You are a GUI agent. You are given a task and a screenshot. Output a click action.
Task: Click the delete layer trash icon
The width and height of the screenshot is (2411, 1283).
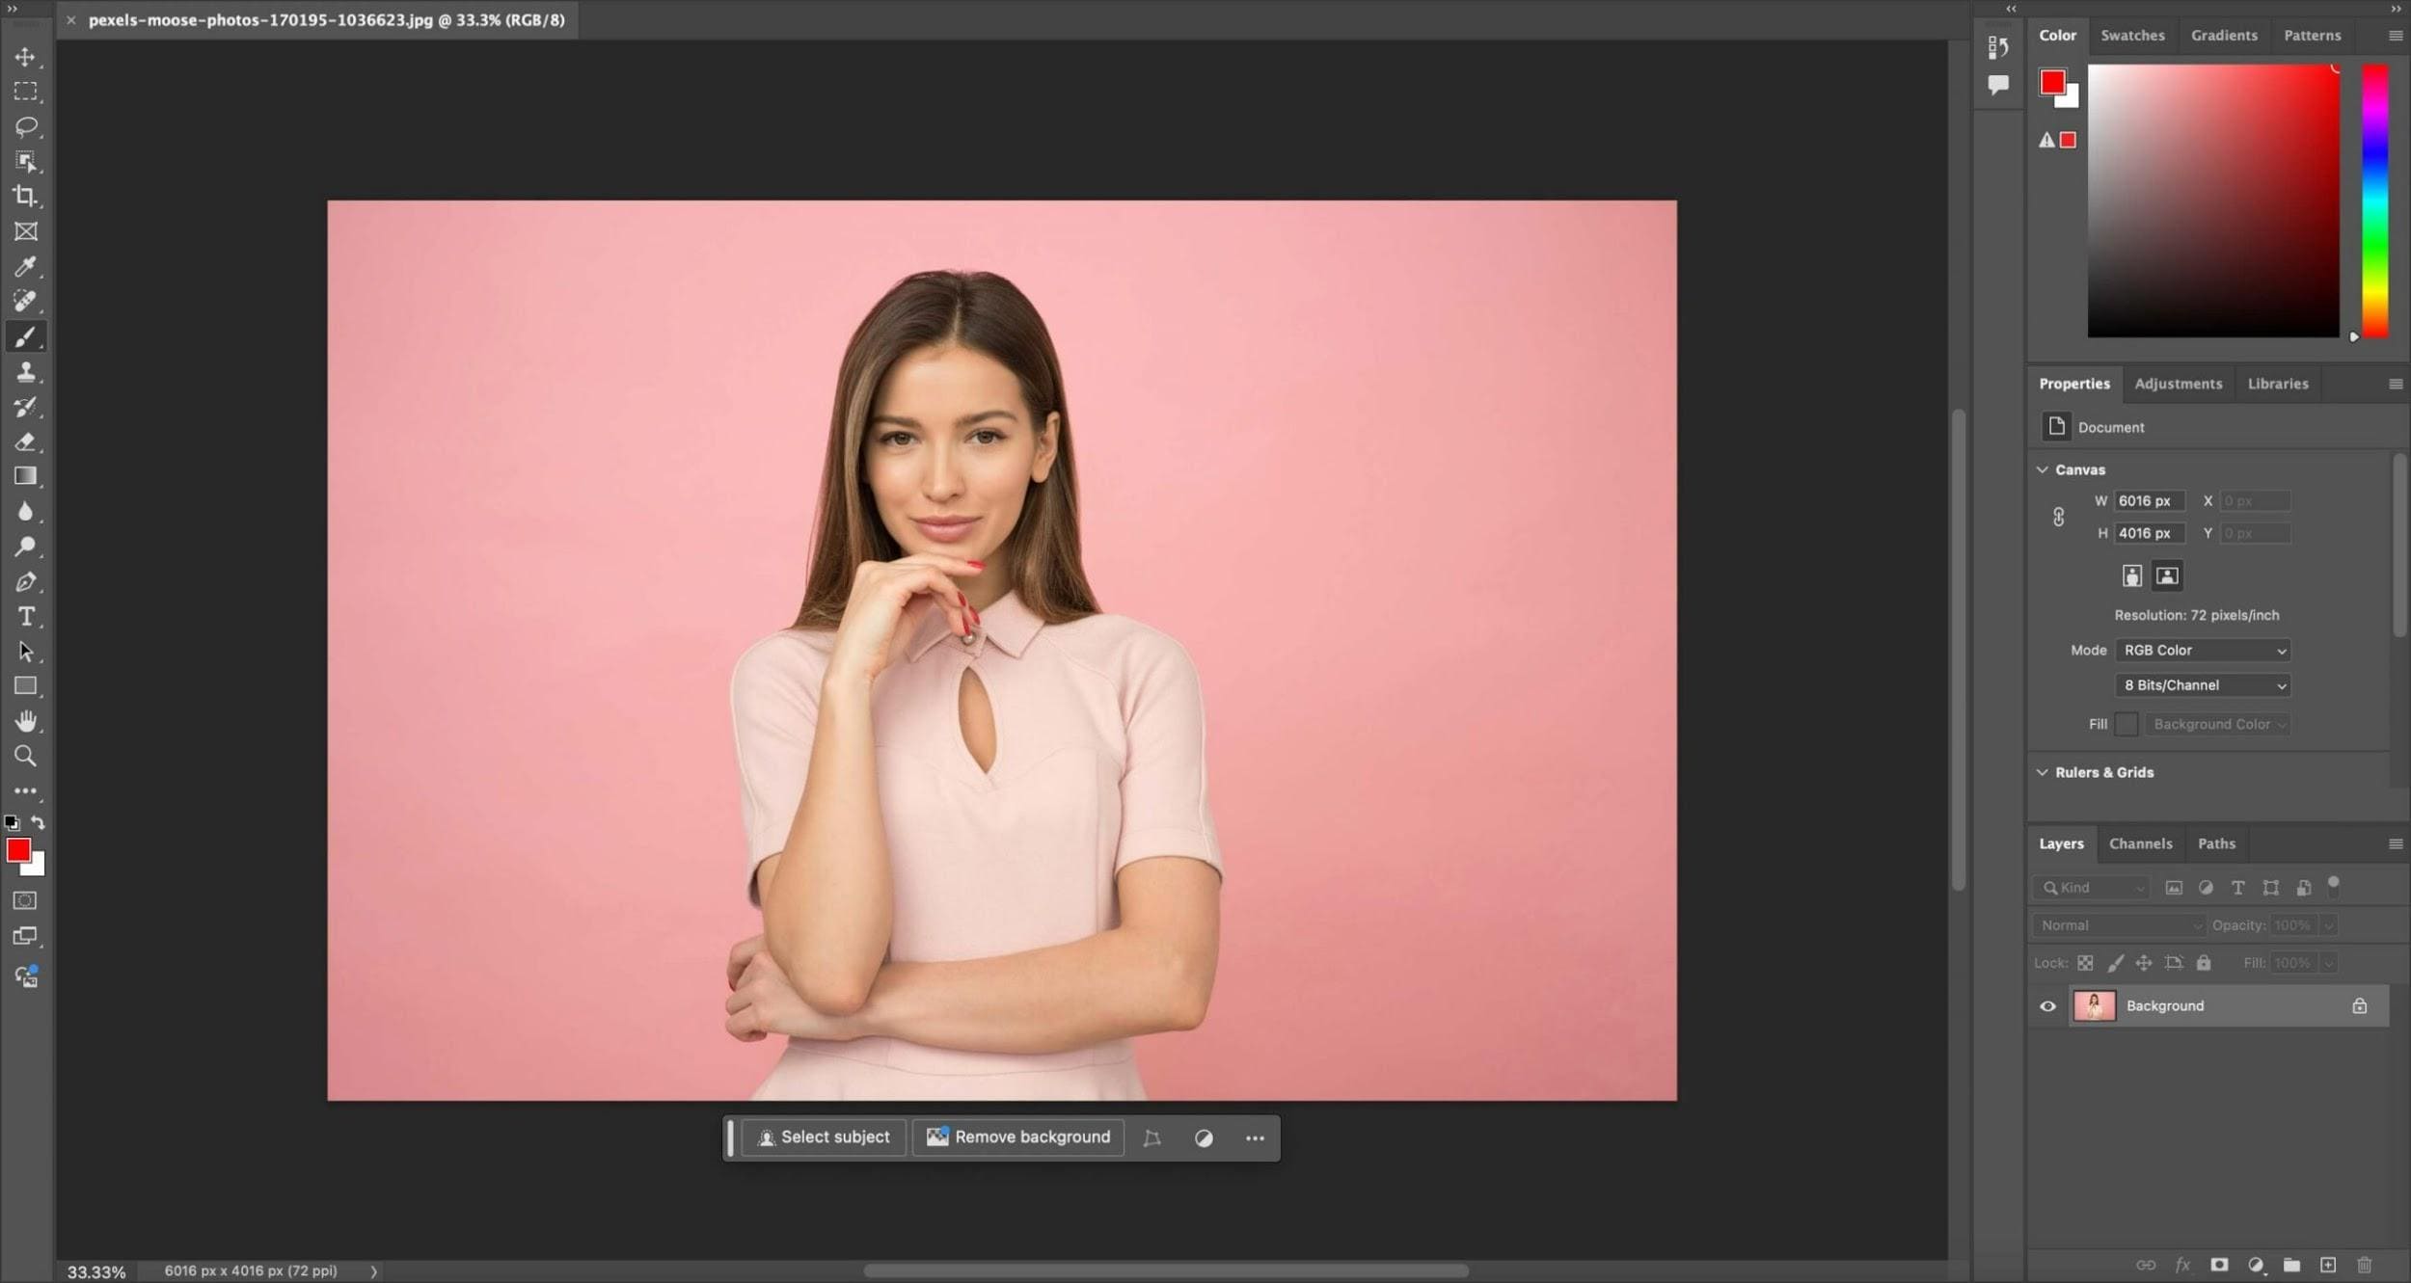[x=2364, y=1265]
